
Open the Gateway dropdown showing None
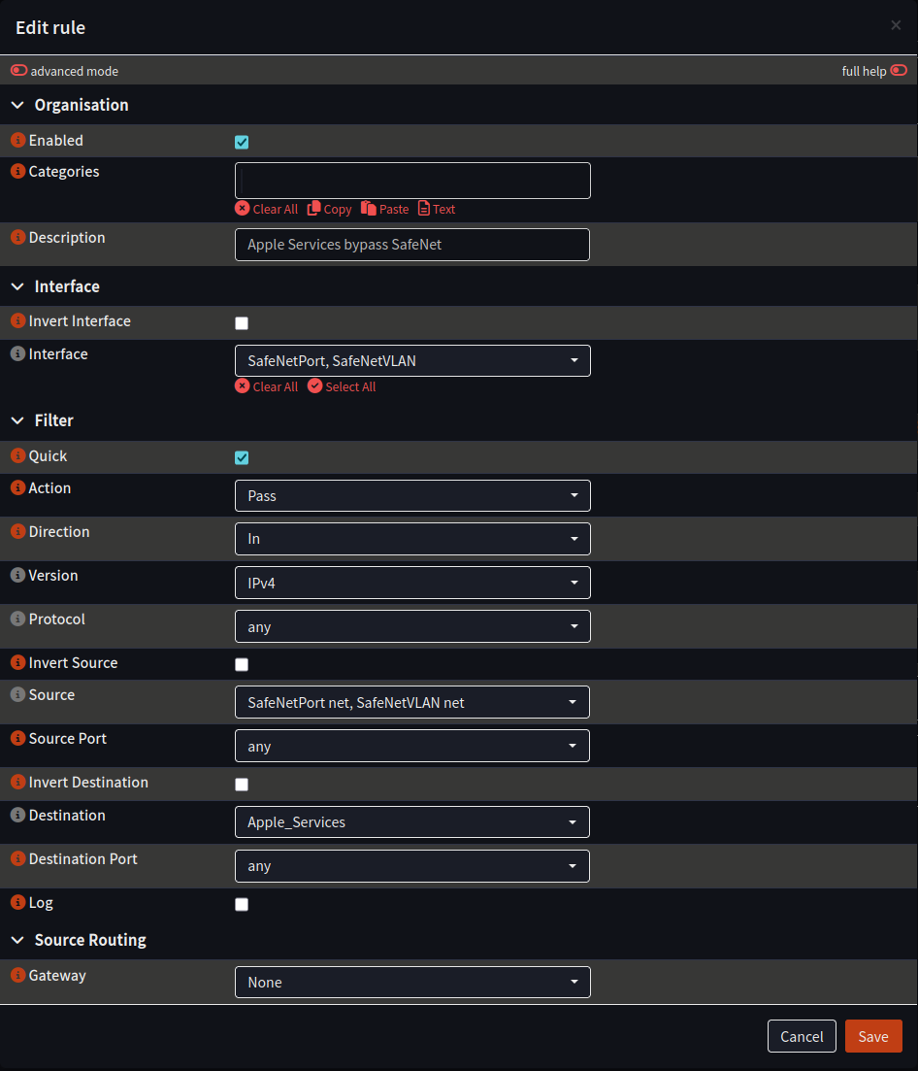click(412, 982)
